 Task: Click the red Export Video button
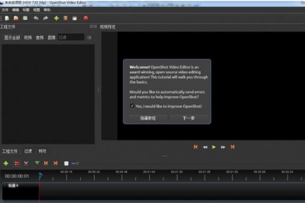(85, 18)
